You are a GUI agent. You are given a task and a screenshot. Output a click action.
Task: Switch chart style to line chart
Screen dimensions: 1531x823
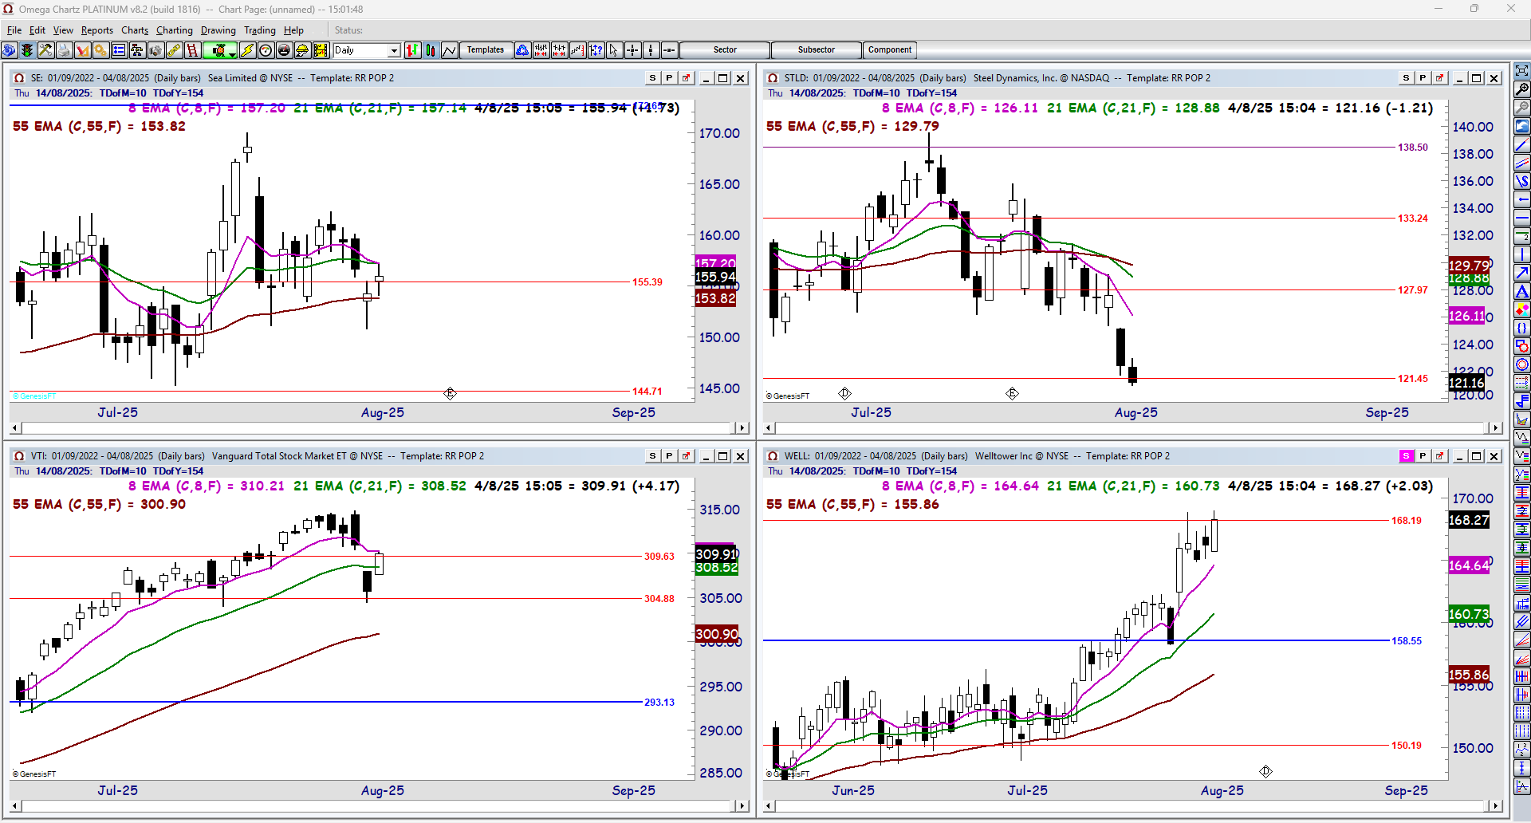tap(449, 50)
